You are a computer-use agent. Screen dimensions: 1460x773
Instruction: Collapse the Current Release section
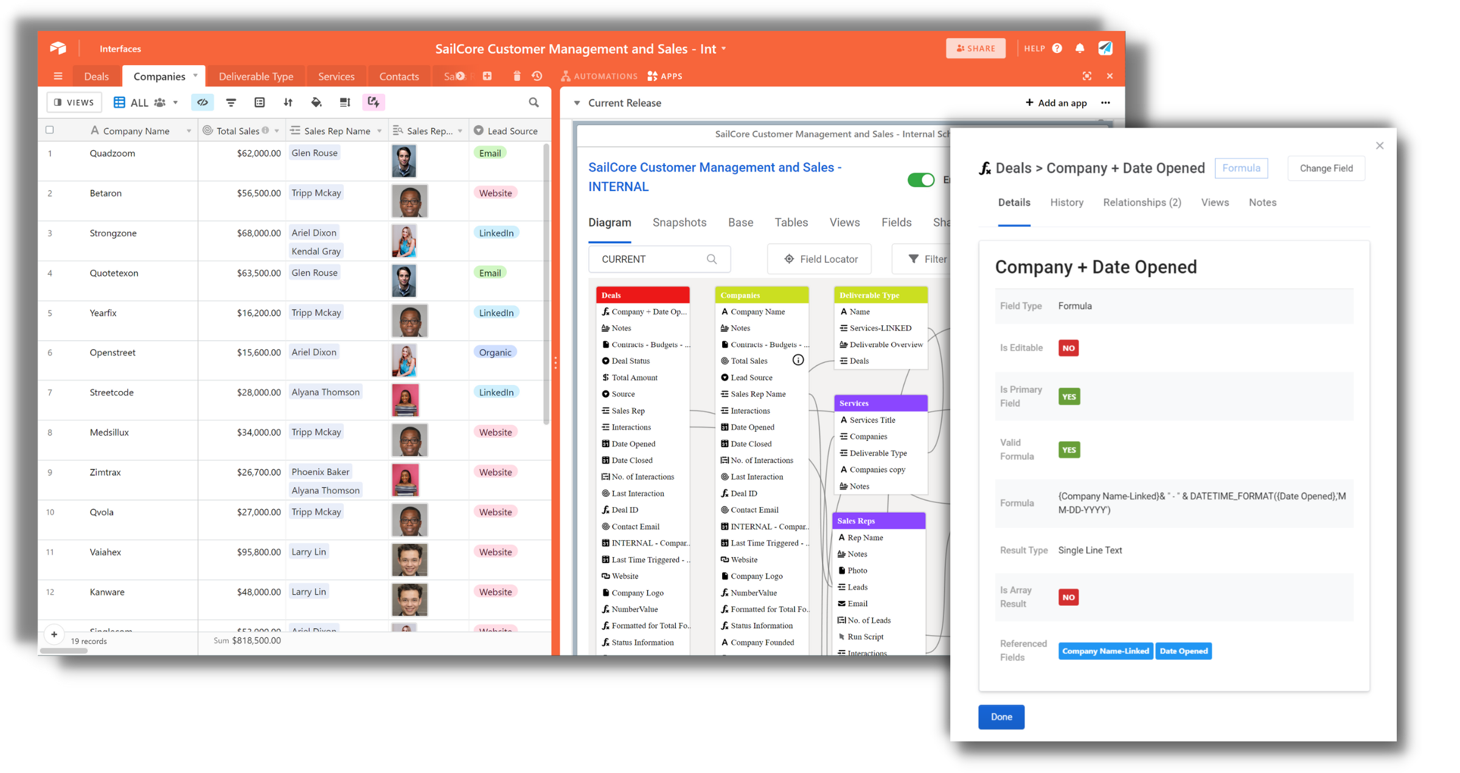pyautogui.click(x=577, y=103)
